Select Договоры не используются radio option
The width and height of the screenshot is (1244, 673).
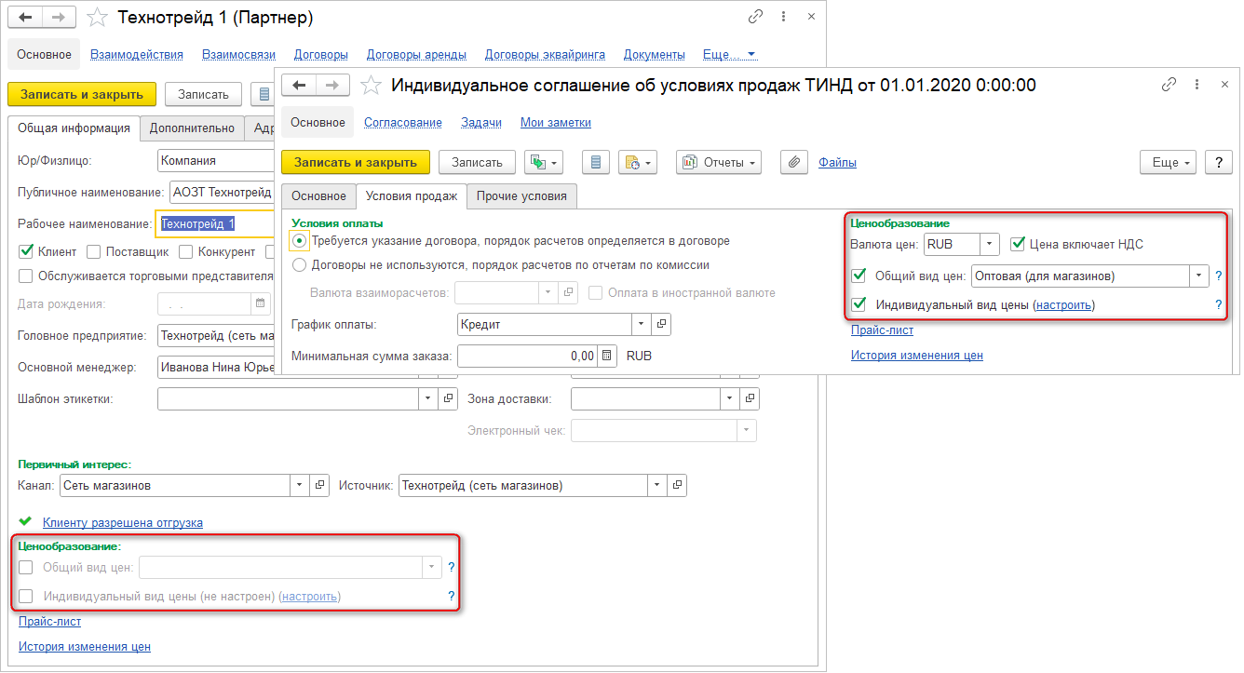point(300,264)
